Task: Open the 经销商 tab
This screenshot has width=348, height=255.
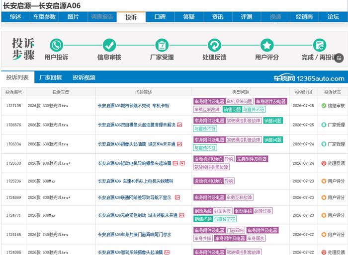Action: pyautogui.click(x=304, y=17)
